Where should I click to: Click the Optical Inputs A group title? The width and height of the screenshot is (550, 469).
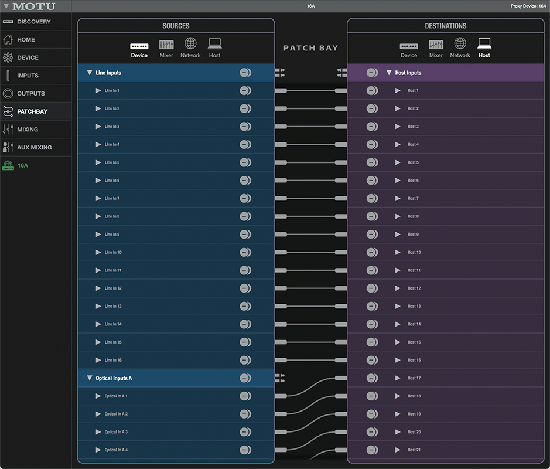[114, 378]
